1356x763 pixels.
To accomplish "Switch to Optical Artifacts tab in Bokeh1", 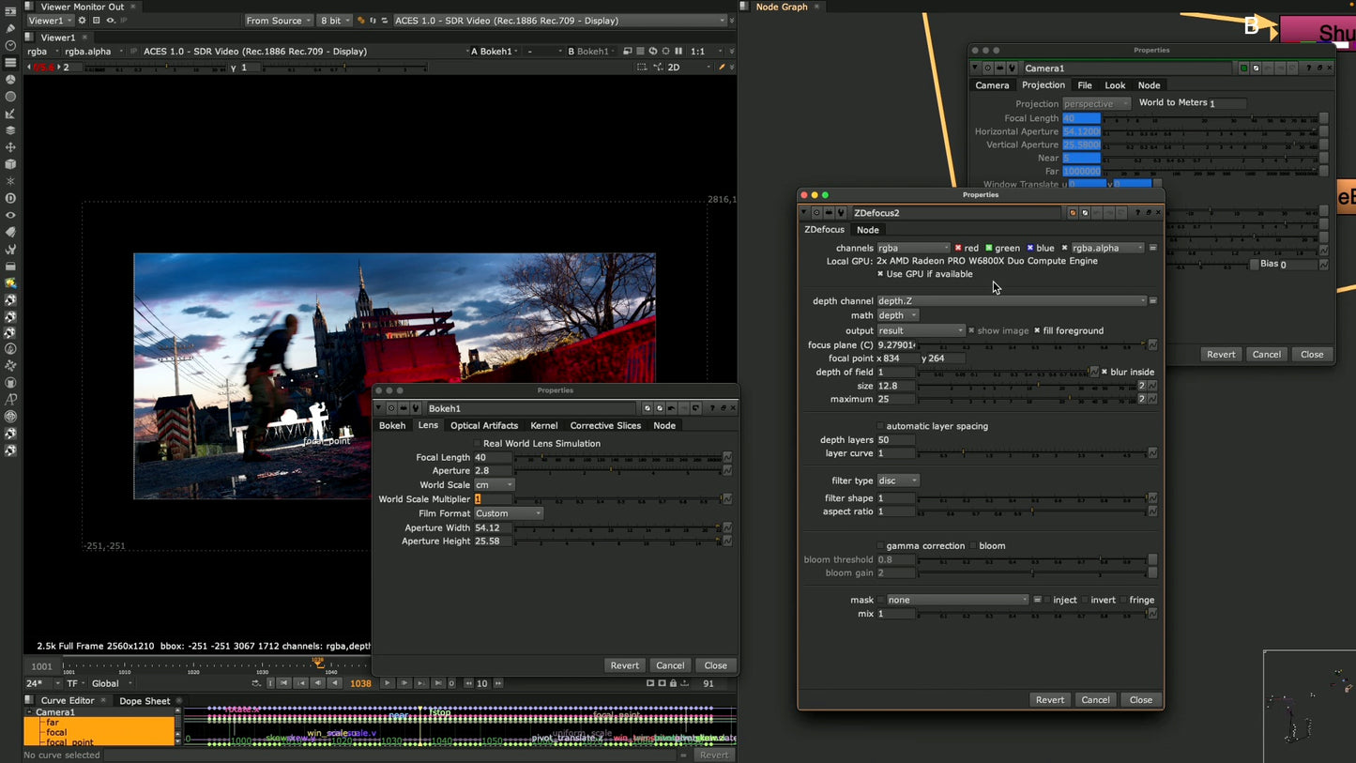I will 483,425.
